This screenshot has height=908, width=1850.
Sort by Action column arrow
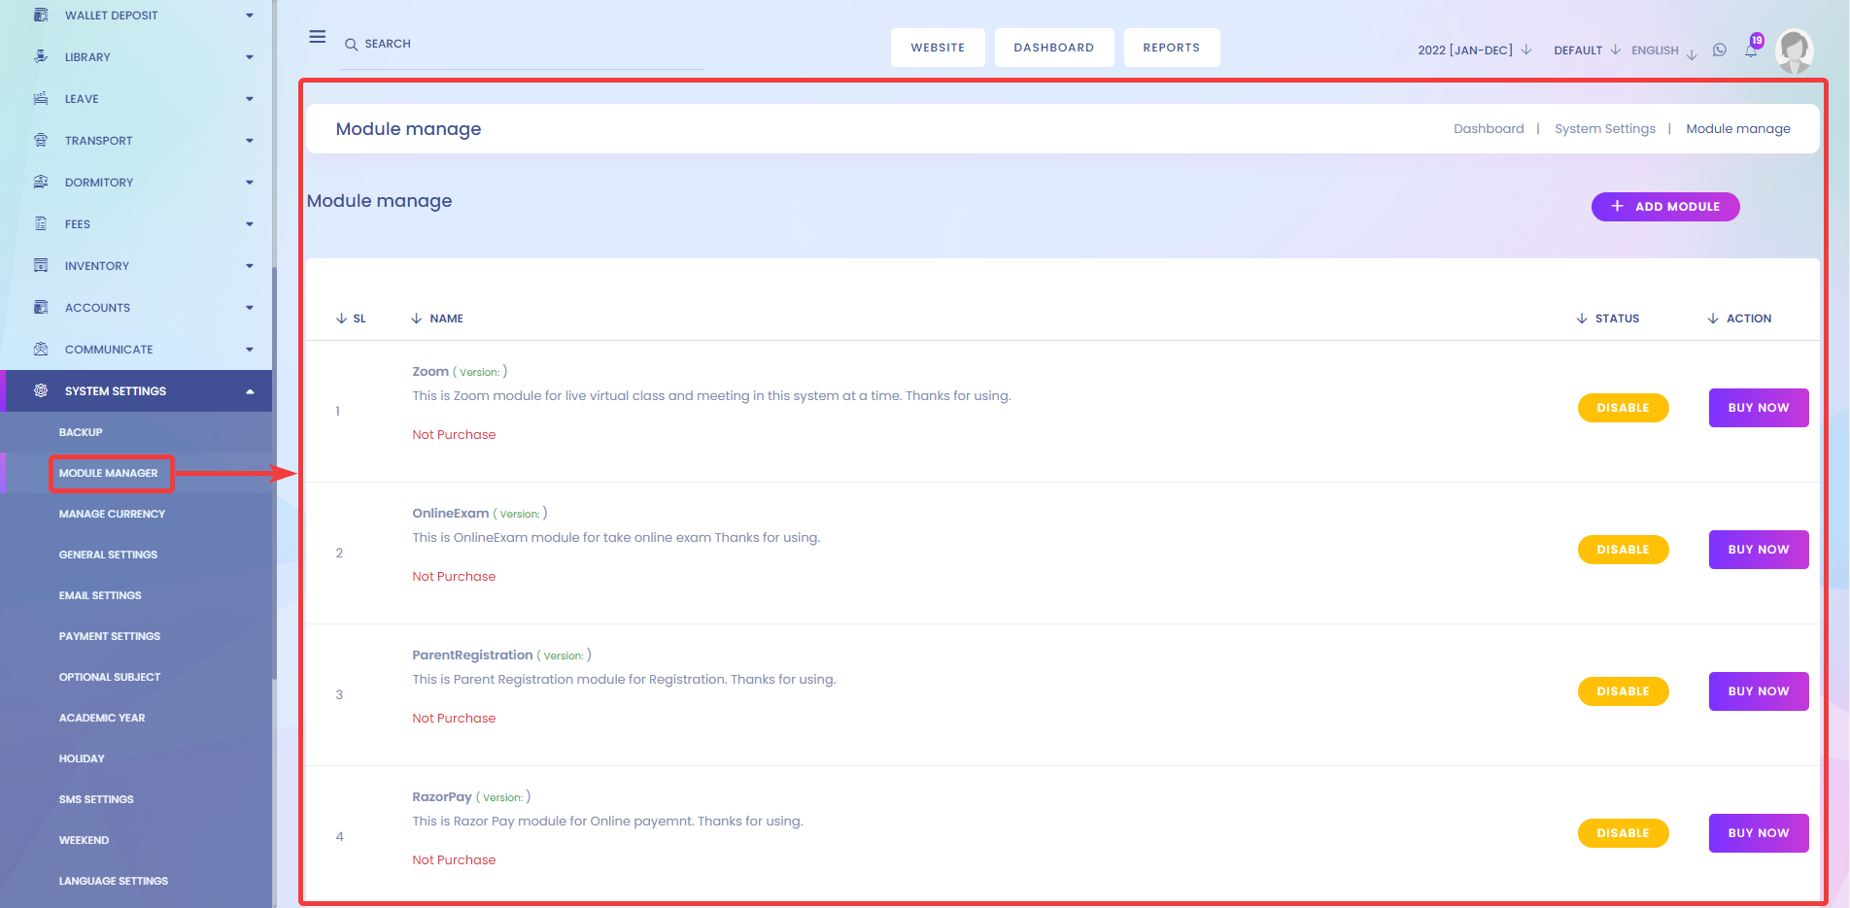click(1713, 319)
